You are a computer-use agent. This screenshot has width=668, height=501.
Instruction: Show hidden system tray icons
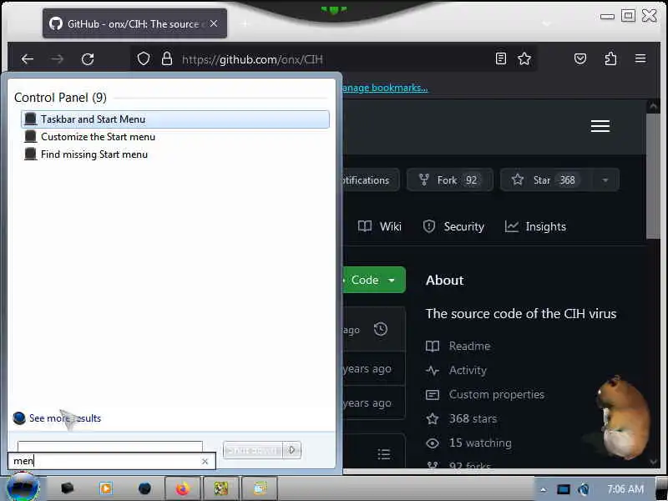(x=543, y=489)
